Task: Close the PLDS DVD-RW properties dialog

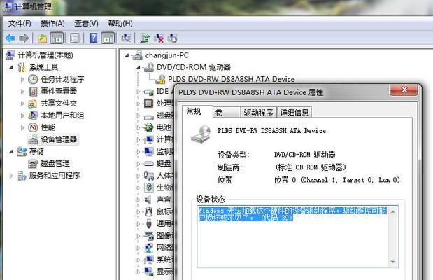Action: click(404, 90)
